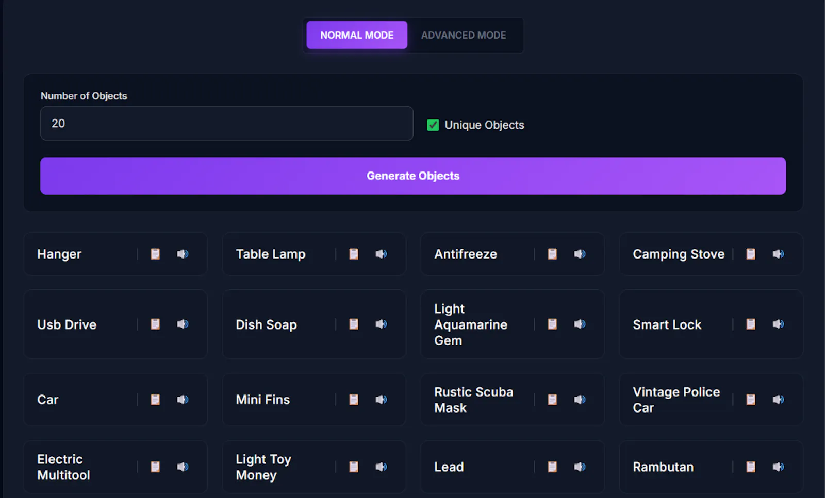Copy the Electric Multitool name
Image resolution: width=825 pixels, height=498 pixels.
coord(155,467)
